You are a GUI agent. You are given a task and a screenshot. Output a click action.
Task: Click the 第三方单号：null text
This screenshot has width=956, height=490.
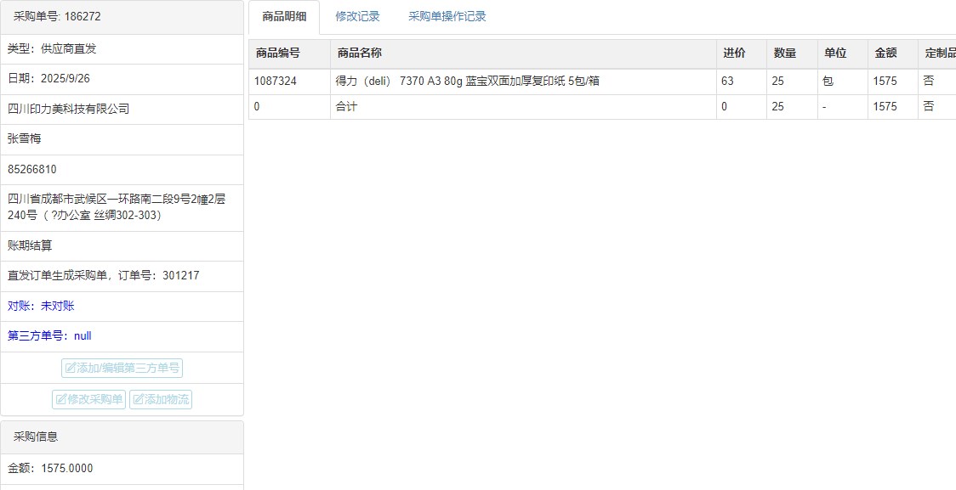(x=49, y=335)
